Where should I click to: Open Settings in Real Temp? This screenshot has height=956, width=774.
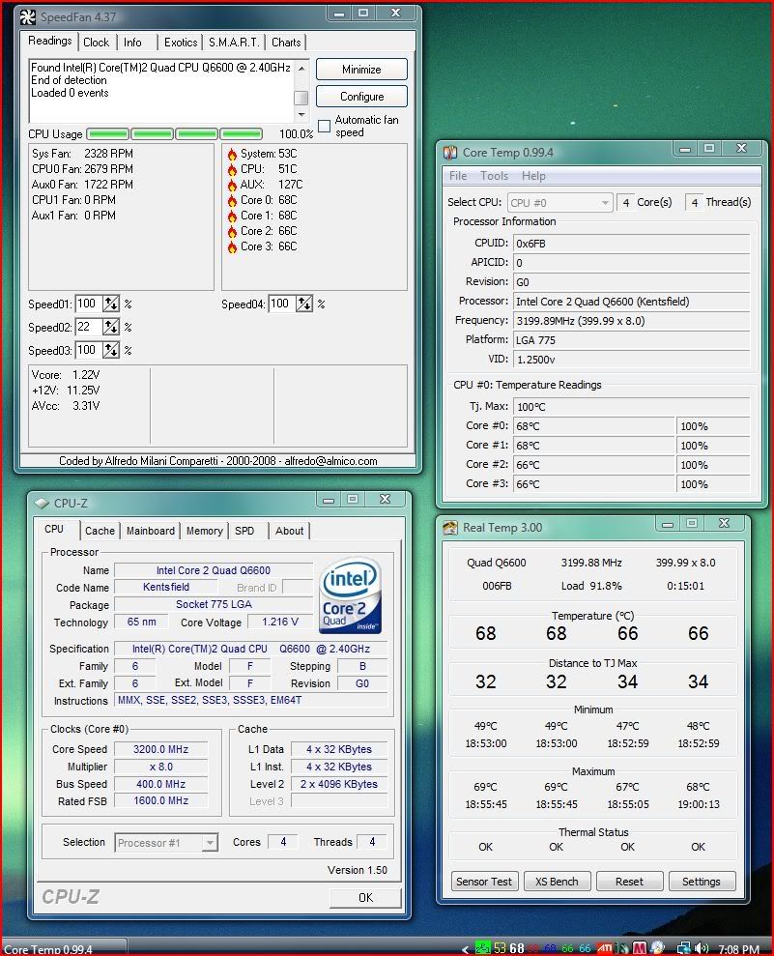[702, 882]
